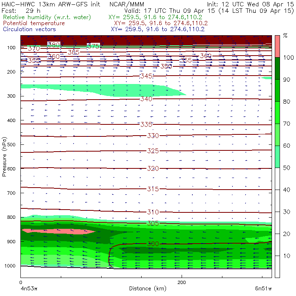The height and width of the screenshot is (296, 296).
Task: Click the 70 colorbar label
Action: point(286,124)
